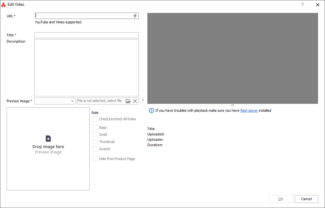325x208 pixels.
Task: Toggle Check/Uncheck All Roles checkbox
Action: coord(95,119)
